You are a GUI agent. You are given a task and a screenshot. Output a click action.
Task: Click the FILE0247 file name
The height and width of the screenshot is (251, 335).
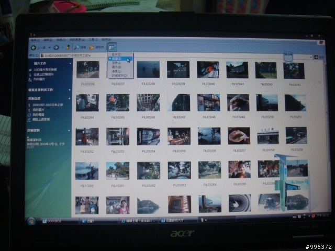coord(179,117)
